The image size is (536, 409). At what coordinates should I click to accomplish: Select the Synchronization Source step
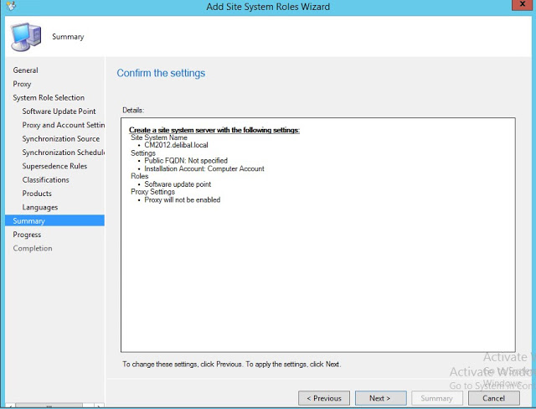coord(60,139)
